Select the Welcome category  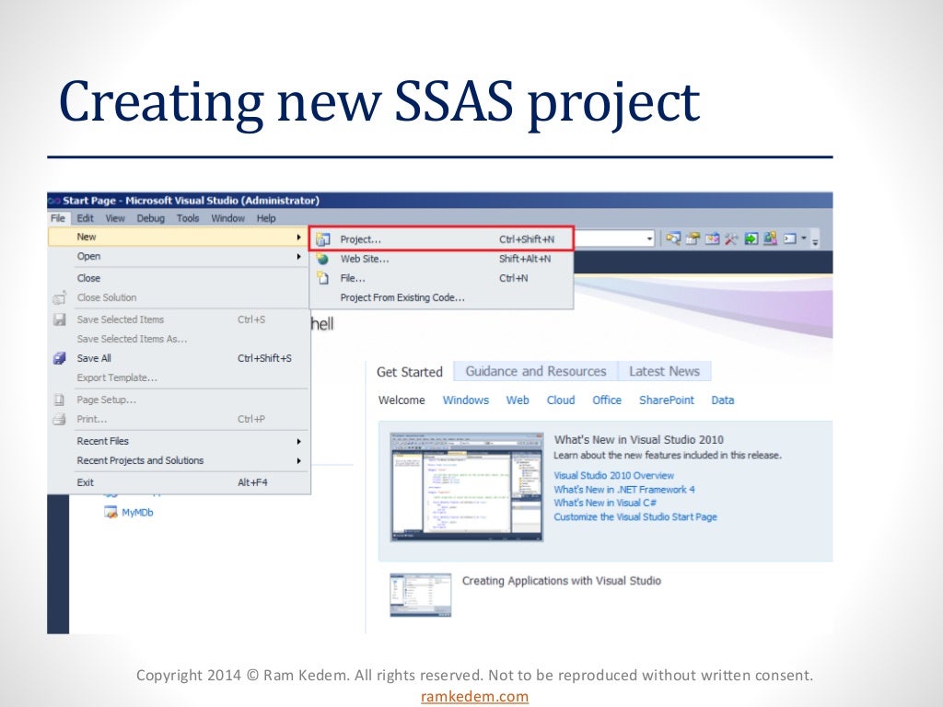pos(402,400)
